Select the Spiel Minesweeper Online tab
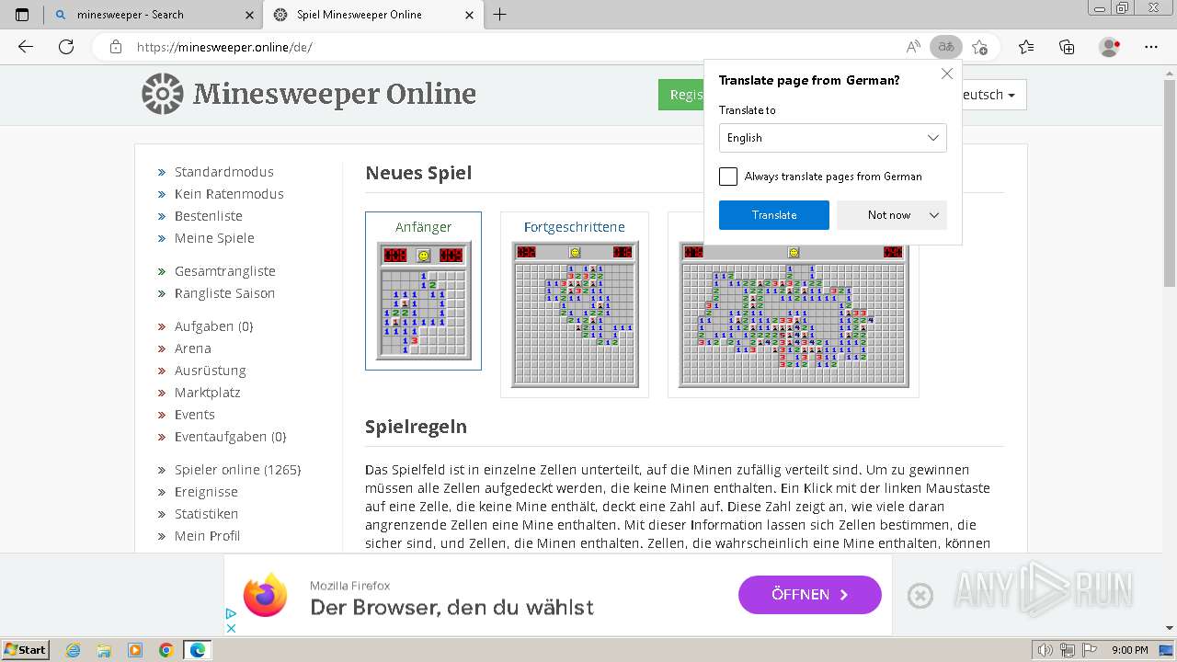This screenshot has height=662, width=1177. [x=372, y=15]
